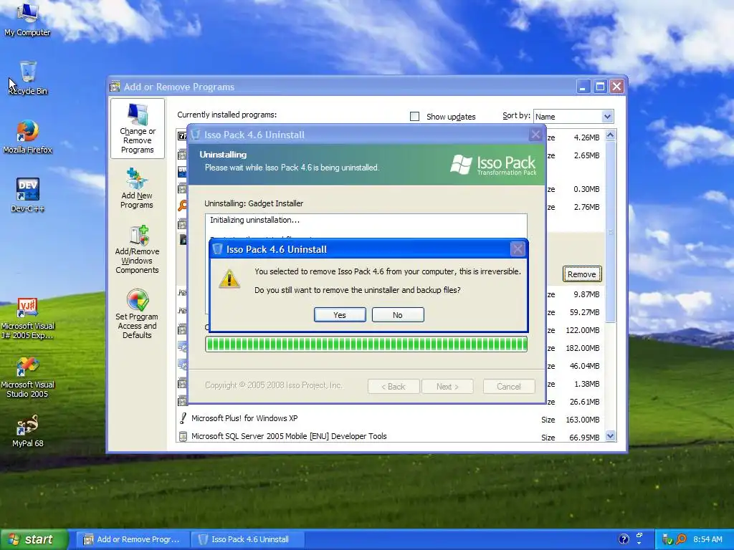Click 'Uninstalling: Gadget Installer' status text

(254, 203)
